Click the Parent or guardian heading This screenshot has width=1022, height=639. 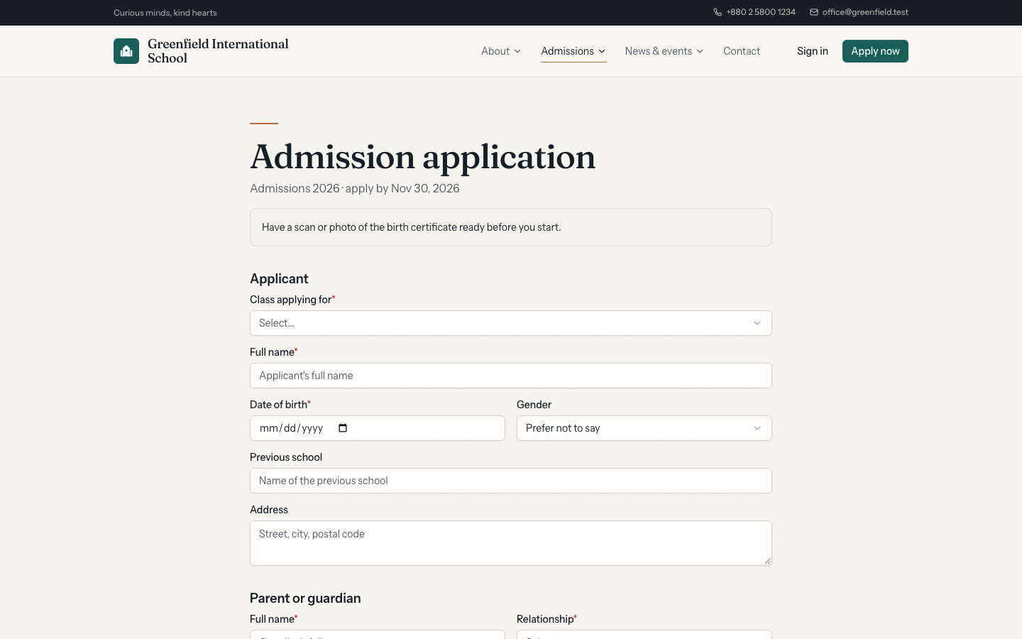point(305,598)
